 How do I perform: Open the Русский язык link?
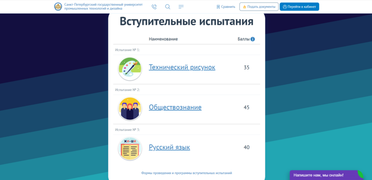169,147
